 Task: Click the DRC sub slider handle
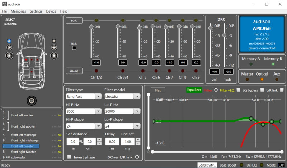coord(225,35)
